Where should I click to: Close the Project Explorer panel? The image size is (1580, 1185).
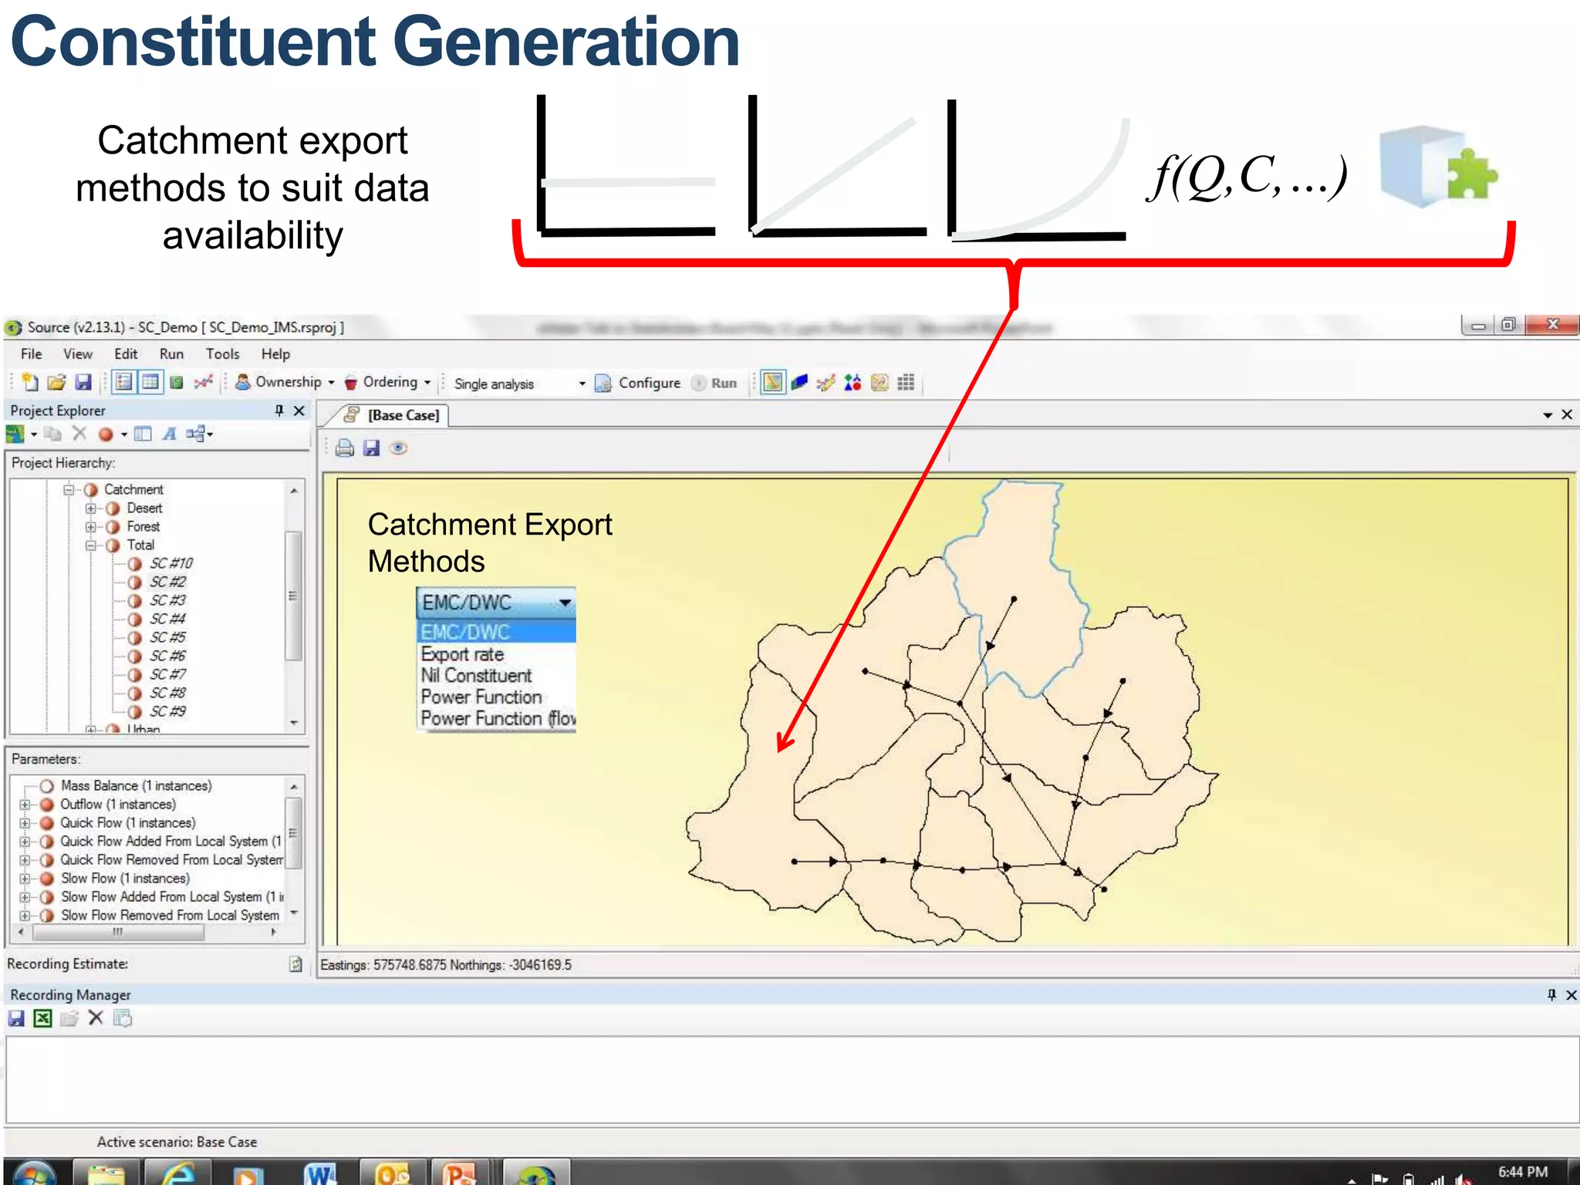(299, 410)
